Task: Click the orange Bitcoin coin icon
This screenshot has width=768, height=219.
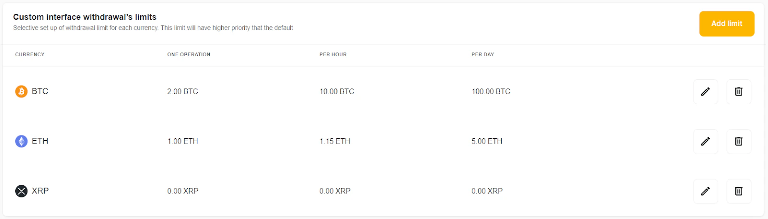Action: [x=21, y=91]
